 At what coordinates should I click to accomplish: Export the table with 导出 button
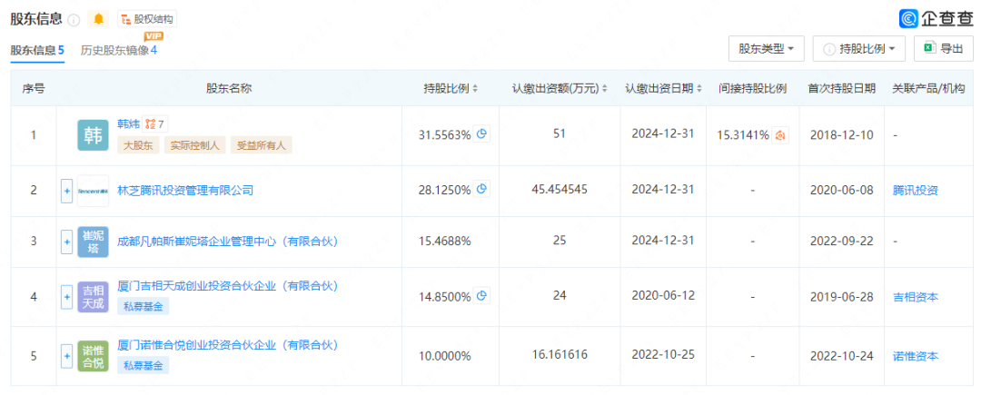click(943, 49)
